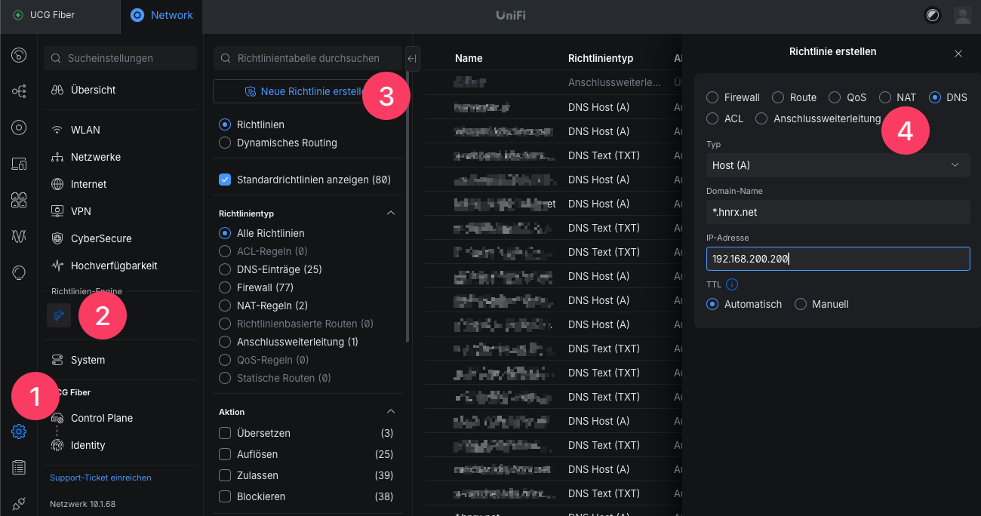Check the Blockieren action filter

(x=225, y=496)
